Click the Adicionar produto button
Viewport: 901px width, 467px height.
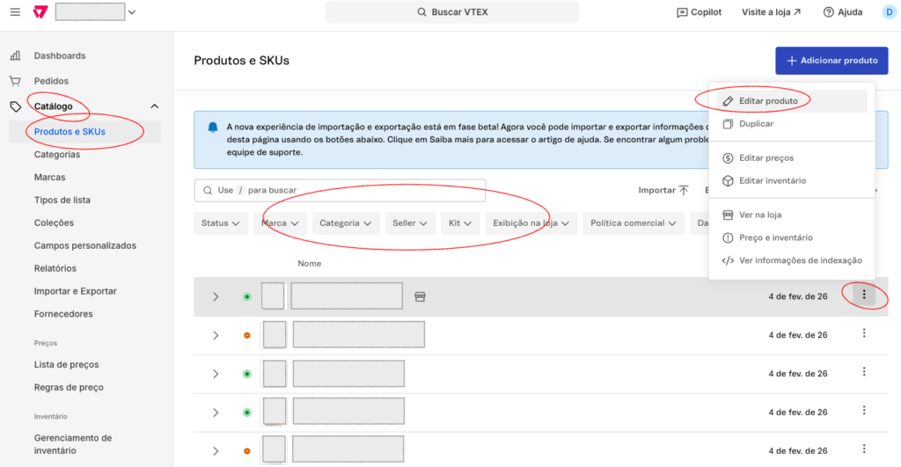pos(831,61)
